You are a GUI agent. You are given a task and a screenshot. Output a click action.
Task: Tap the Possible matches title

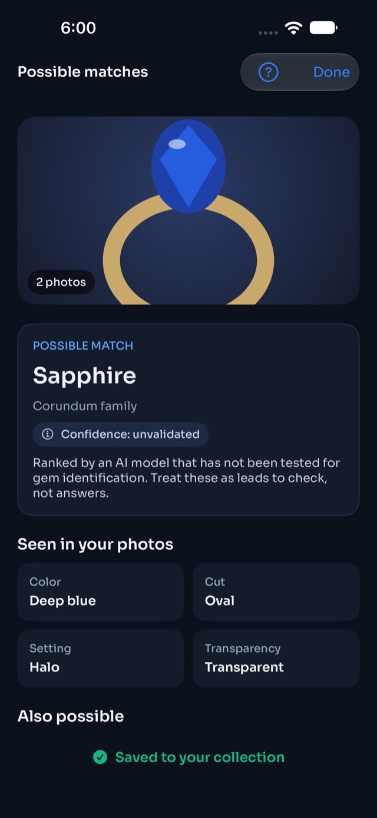82,72
